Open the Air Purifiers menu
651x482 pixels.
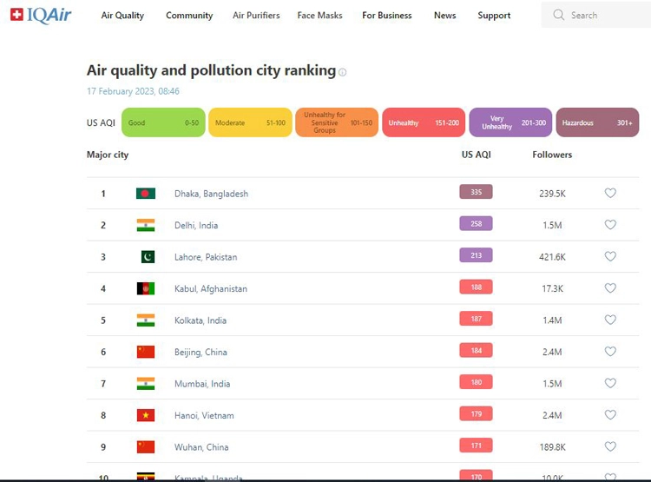pyautogui.click(x=256, y=16)
